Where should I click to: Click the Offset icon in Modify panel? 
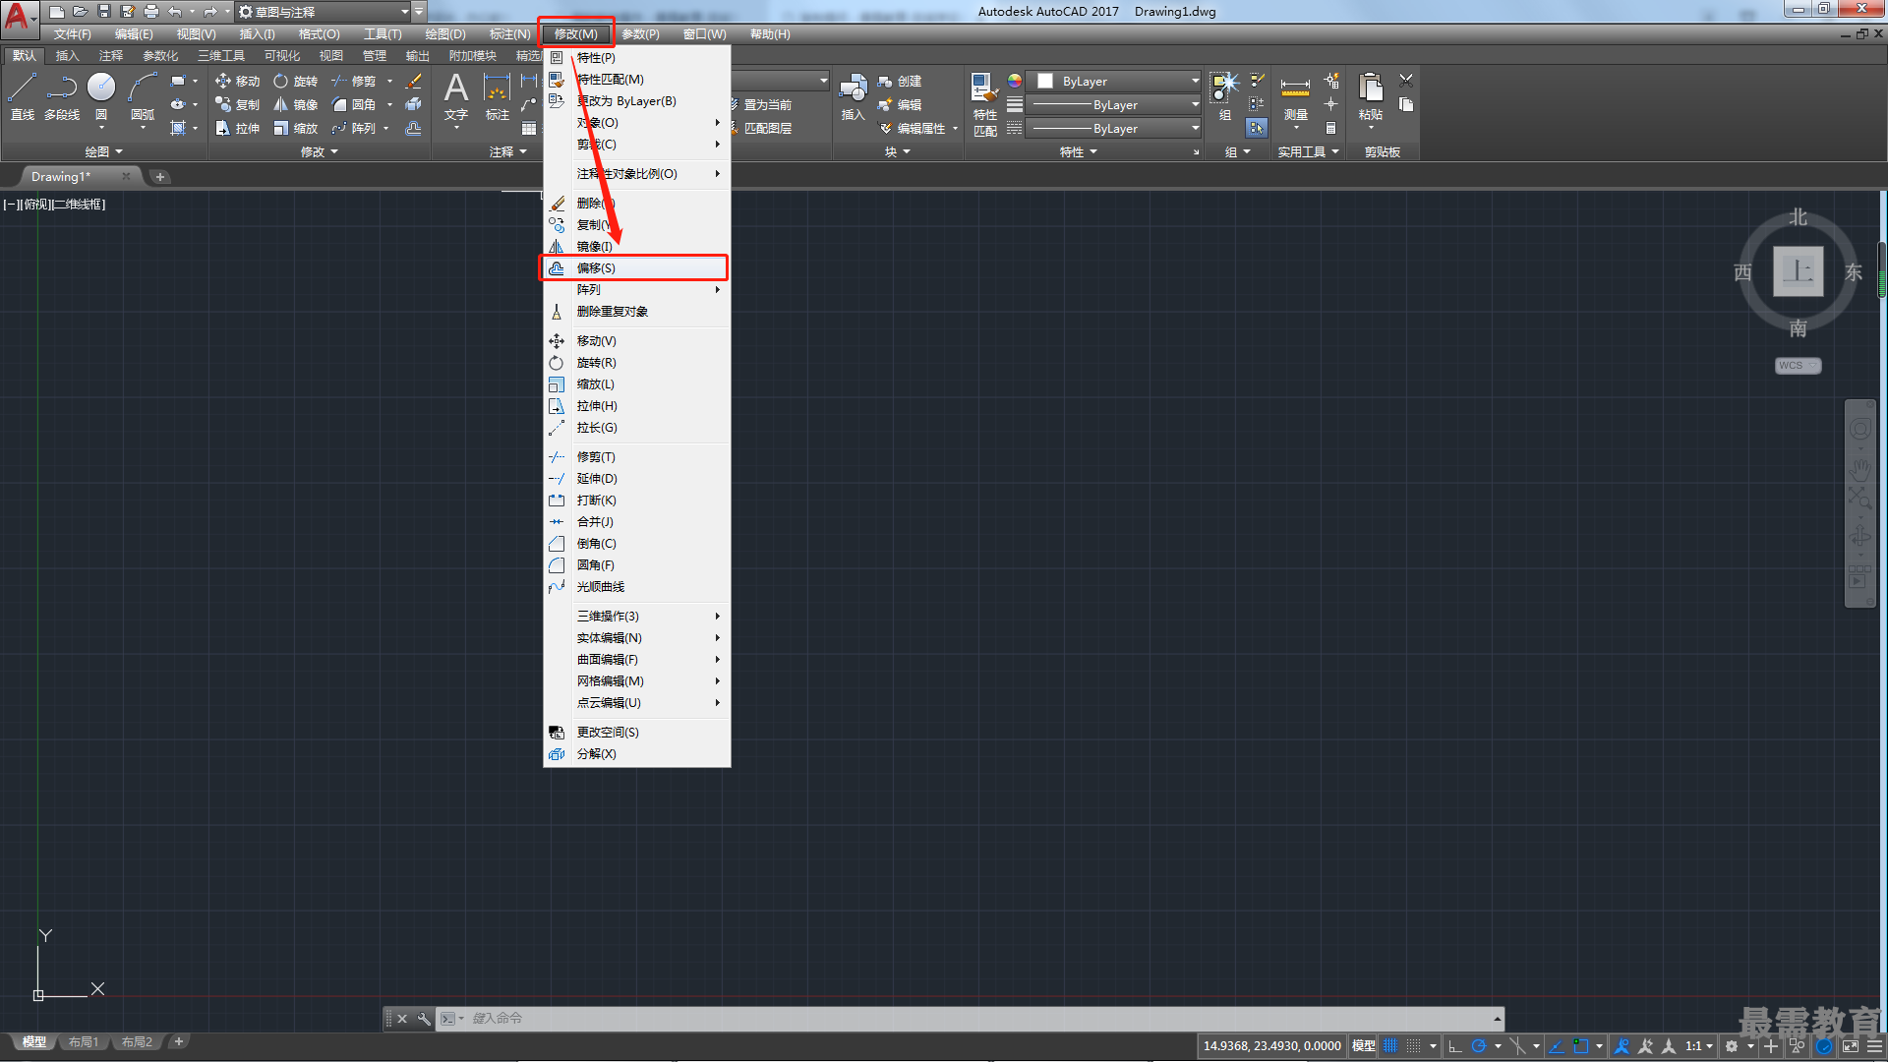(x=414, y=128)
